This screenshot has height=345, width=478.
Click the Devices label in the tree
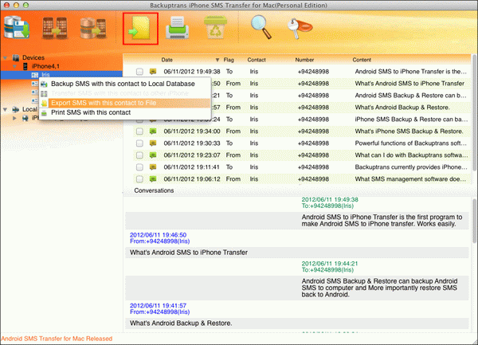pyautogui.click(x=33, y=57)
